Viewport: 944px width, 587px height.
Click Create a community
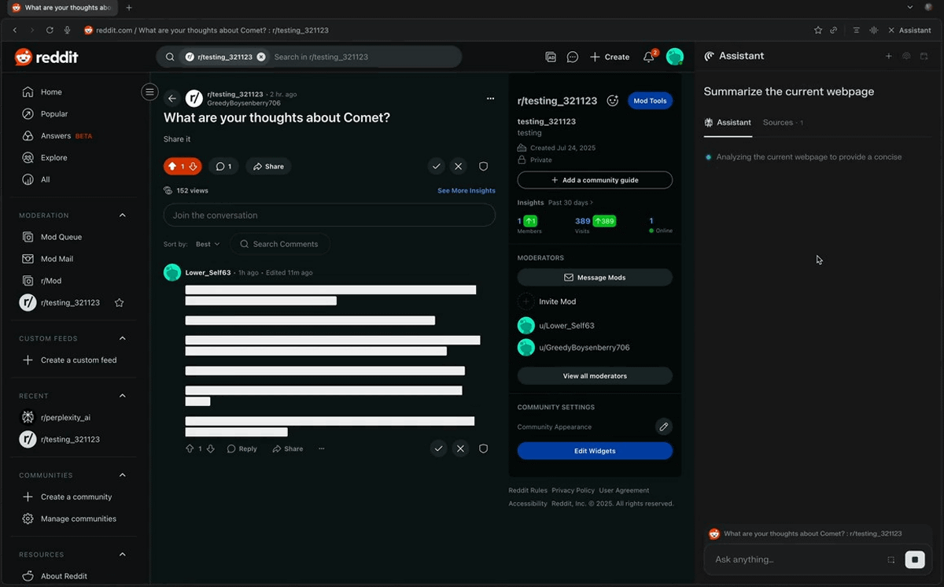click(75, 497)
